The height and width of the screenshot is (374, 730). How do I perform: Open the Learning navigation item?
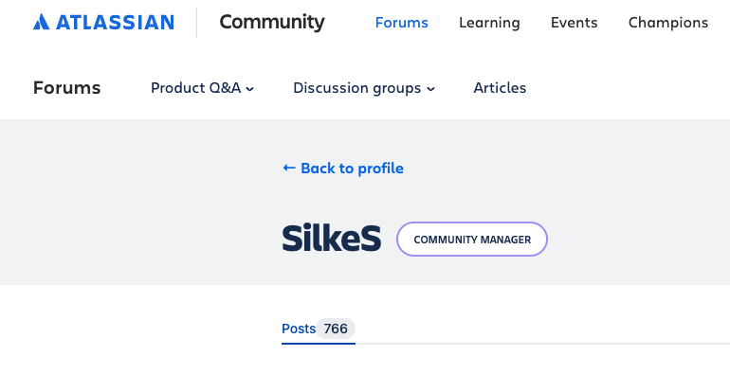[x=489, y=23]
